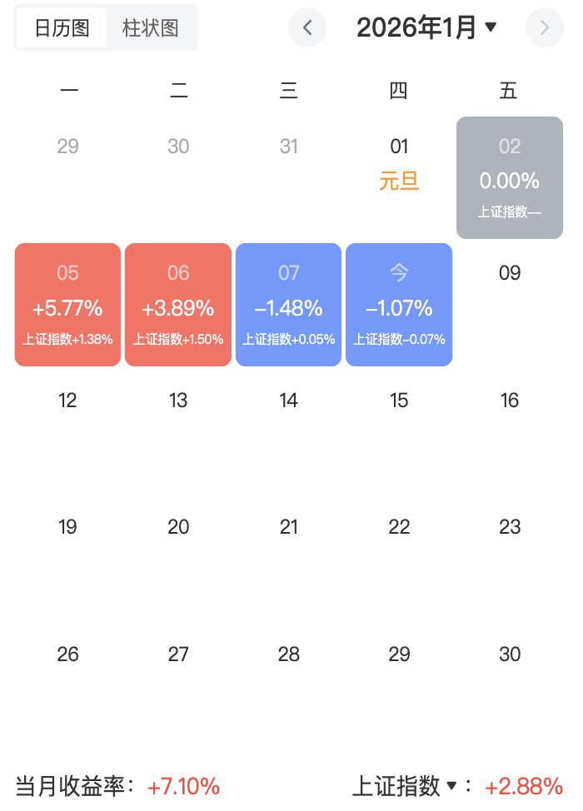This screenshot has width=583, height=811.
Task: Click date 09 in the calendar
Action: pyautogui.click(x=510, y=273)
